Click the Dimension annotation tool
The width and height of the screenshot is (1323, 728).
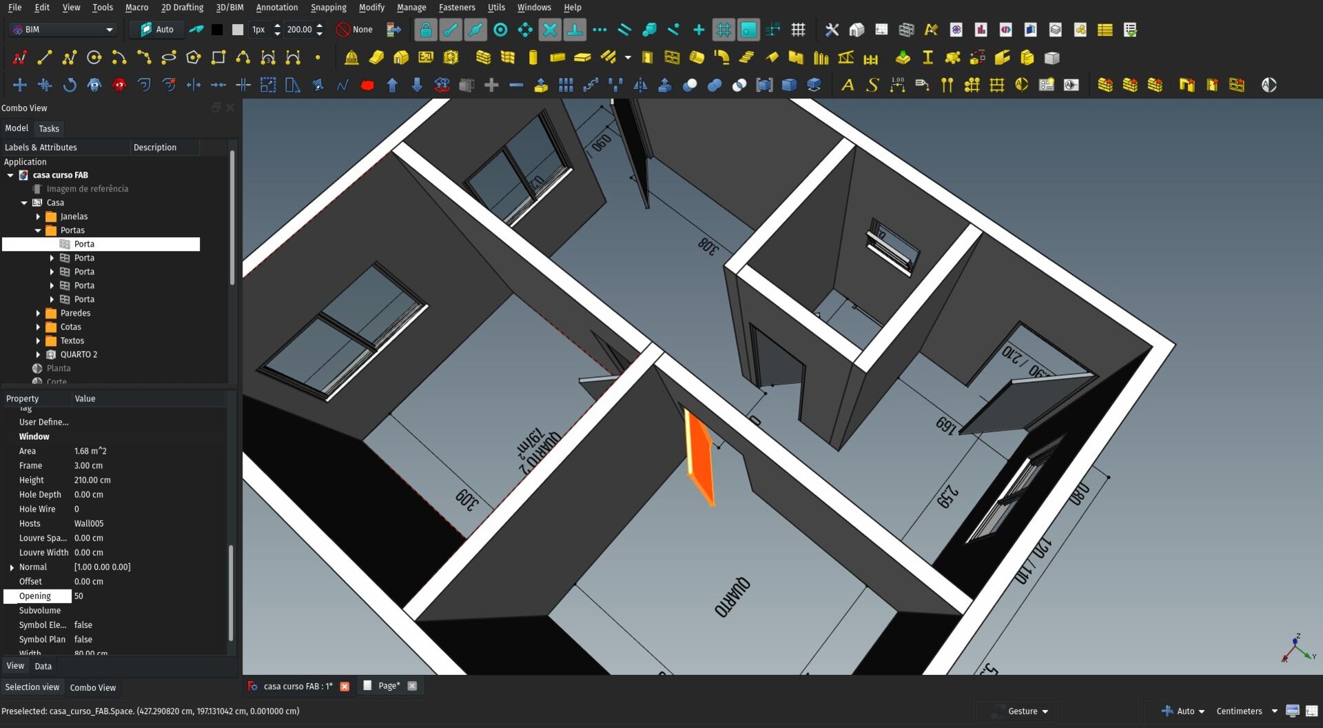[x=897, y=85]
